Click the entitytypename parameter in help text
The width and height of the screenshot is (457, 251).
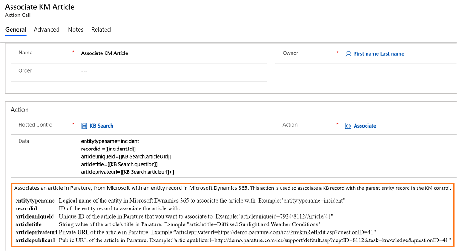coord(35,201)
